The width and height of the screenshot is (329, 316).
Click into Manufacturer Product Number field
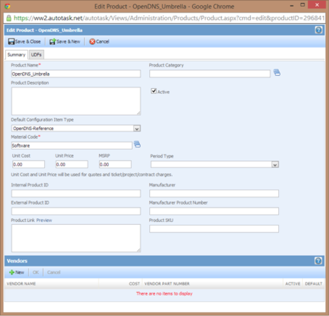coord(214,211)
